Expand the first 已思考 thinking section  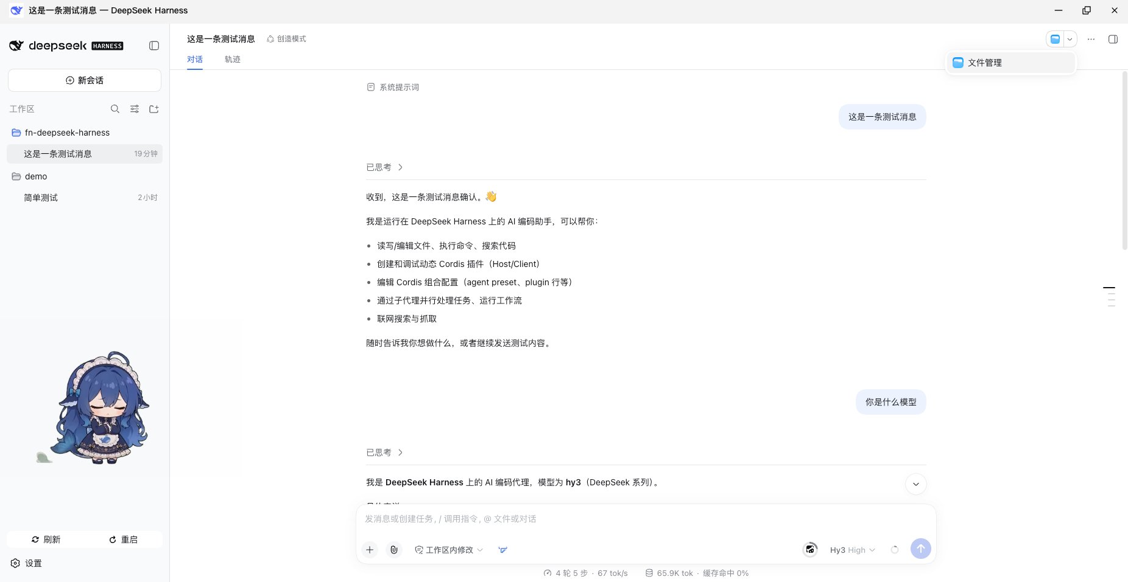(x=384, y=167)
